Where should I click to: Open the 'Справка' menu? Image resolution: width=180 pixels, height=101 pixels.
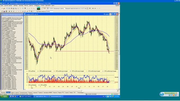point(117,6)
